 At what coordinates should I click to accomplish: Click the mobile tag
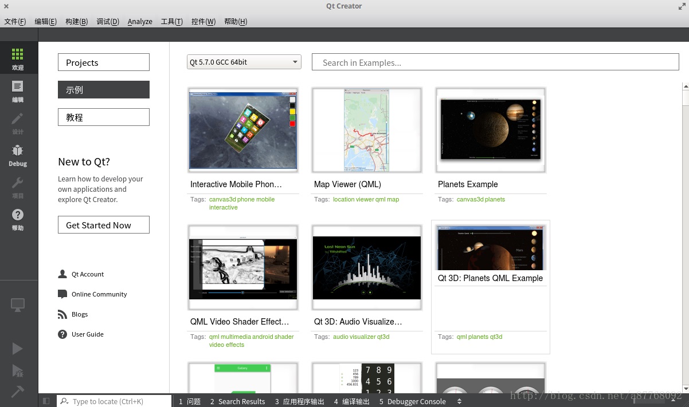click(x=265, y=199)
